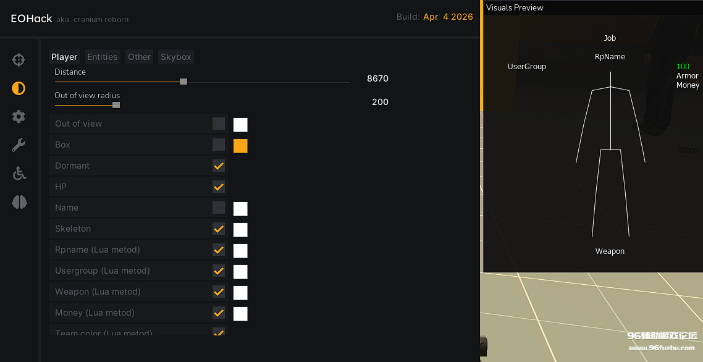Click the wrench icon in sidebar

coord(19,145)
